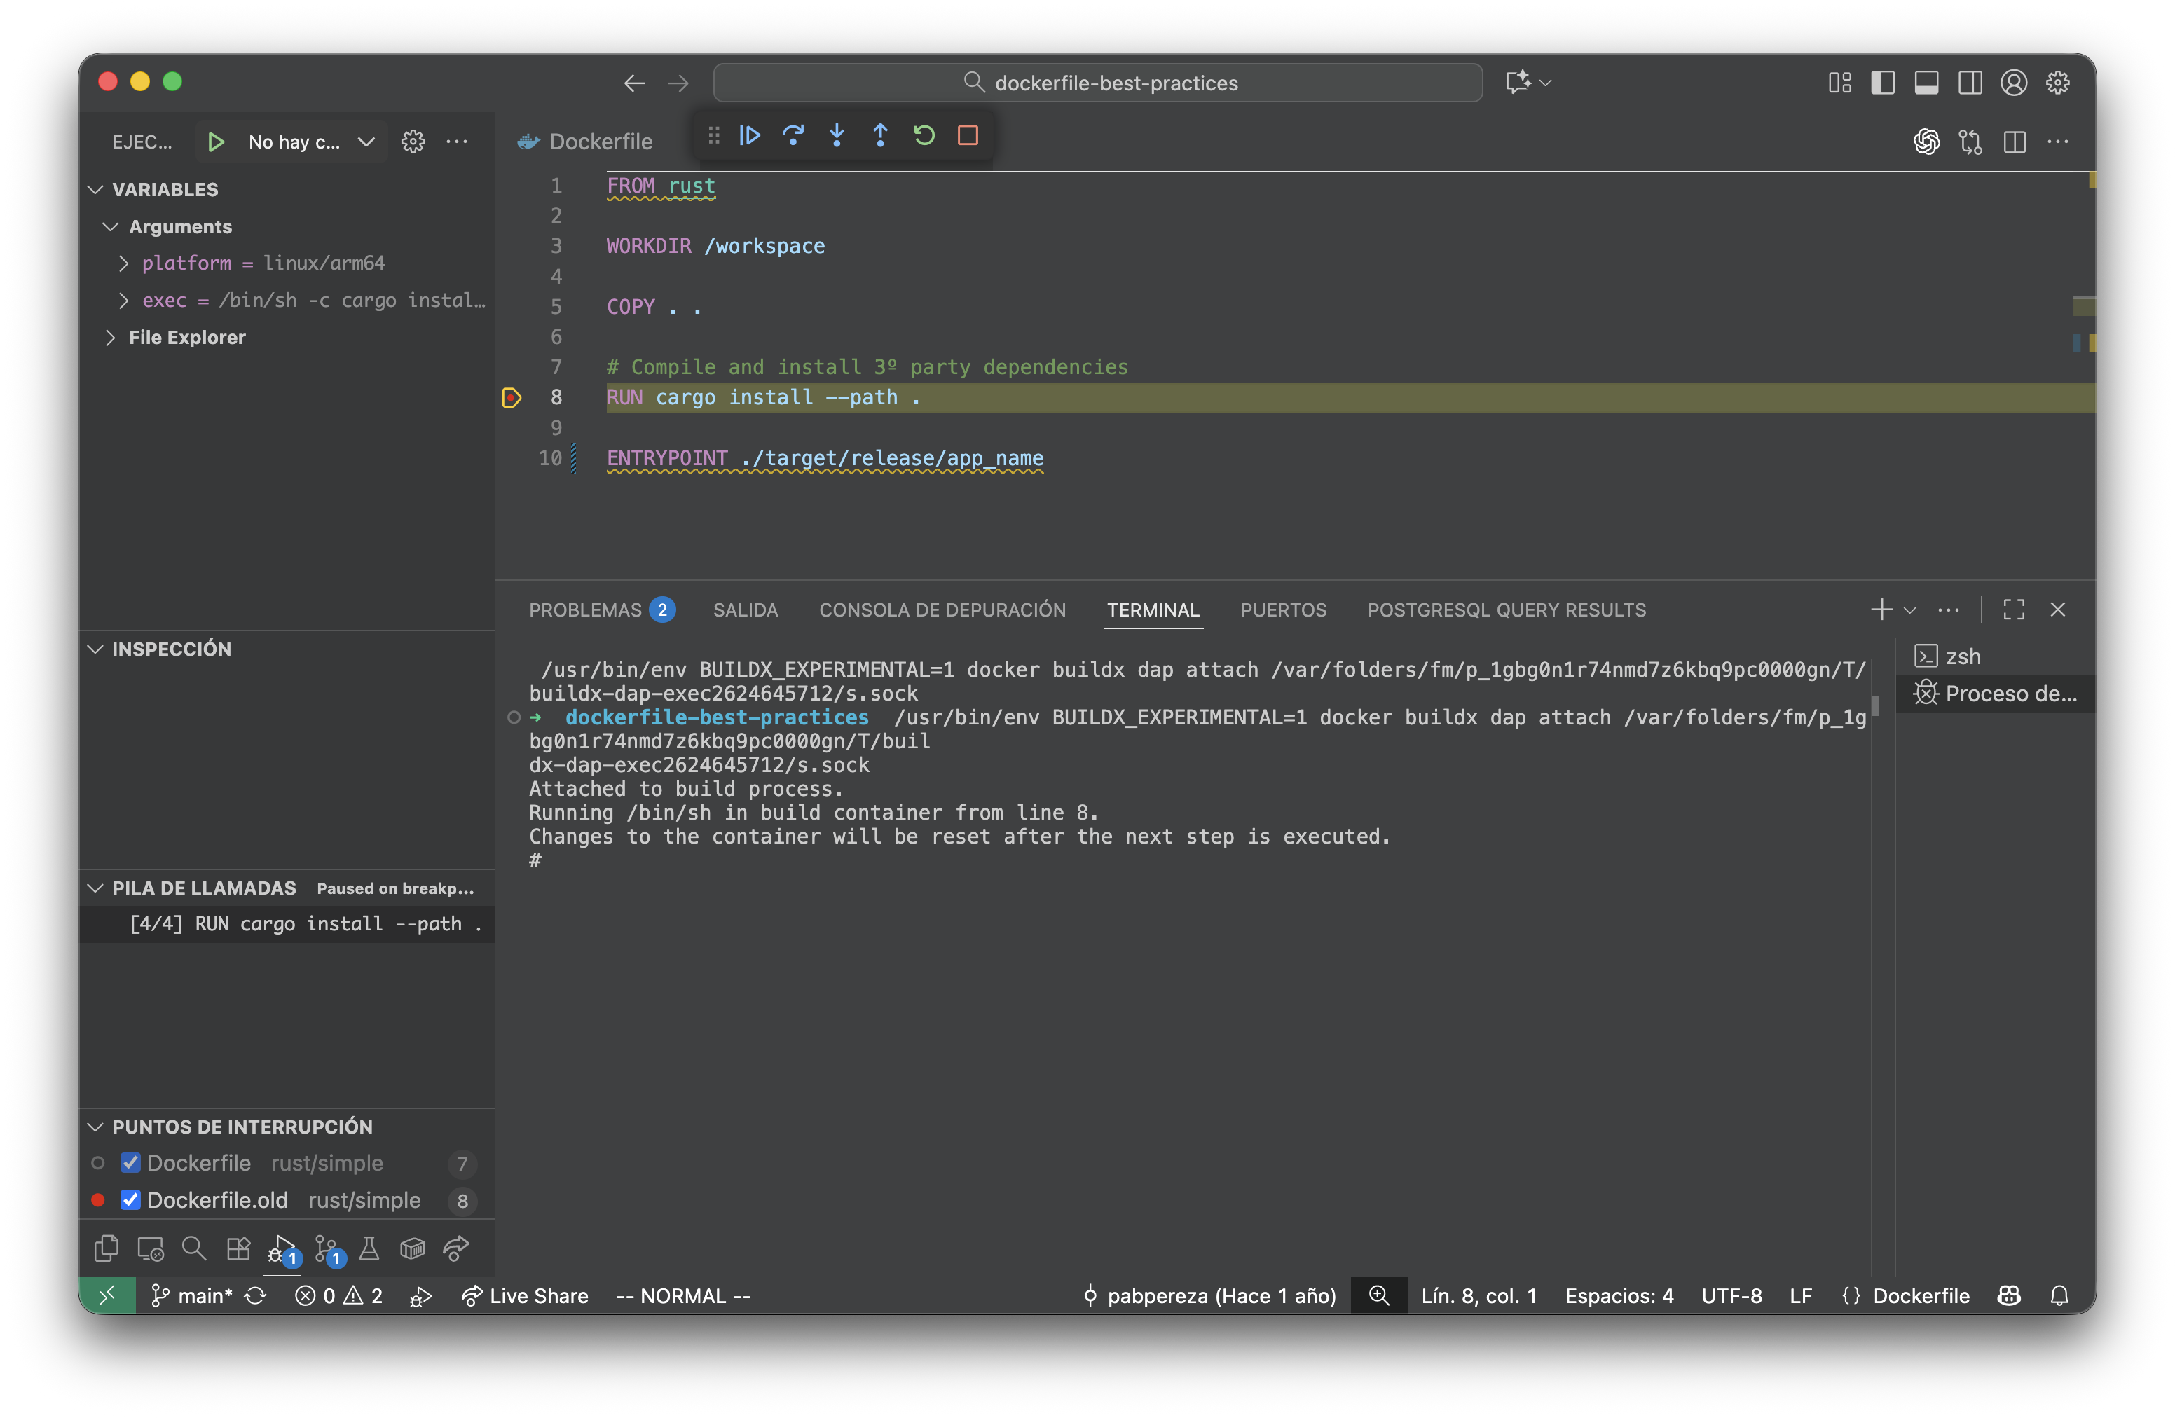
Task: Expand the File Explorer variable
Action: pos(111,337)
